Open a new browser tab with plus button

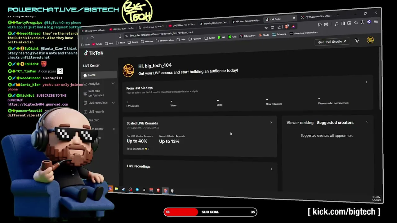(x=338, y=15)
